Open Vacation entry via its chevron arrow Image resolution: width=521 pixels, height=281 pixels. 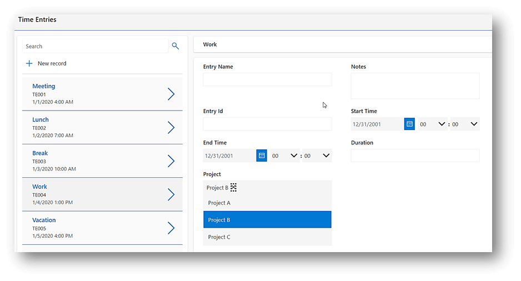tap(171, 228)
